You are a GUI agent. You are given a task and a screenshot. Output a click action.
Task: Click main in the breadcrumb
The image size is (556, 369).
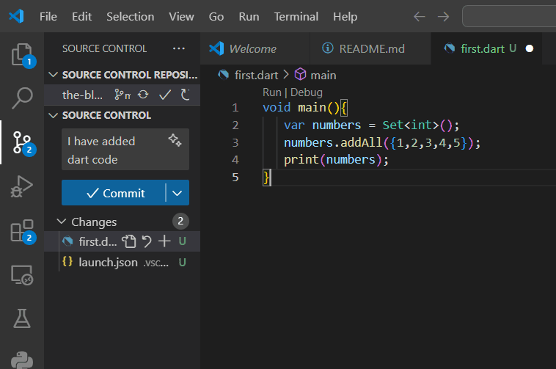tap(323, 75)
